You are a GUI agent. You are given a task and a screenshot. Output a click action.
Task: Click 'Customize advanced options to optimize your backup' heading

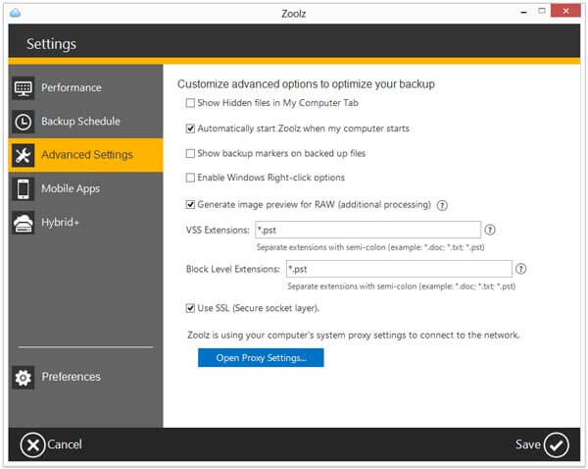[306, 84]
